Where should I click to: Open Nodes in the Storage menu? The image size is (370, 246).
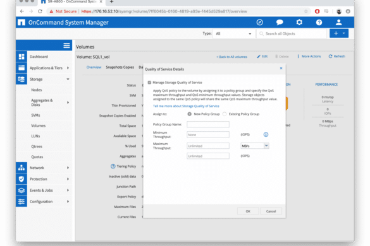36,90
